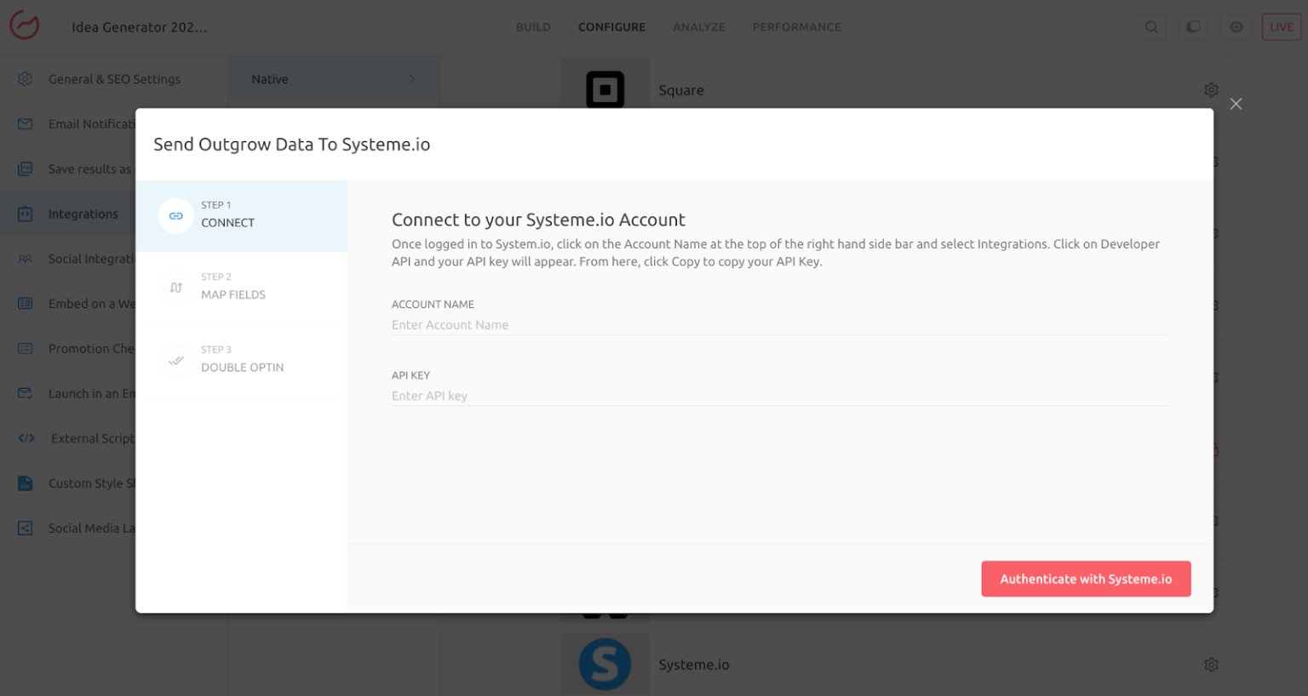Click the Square integration logo
This screenshot has width=1308, height=696.
(x=605, y=89)
